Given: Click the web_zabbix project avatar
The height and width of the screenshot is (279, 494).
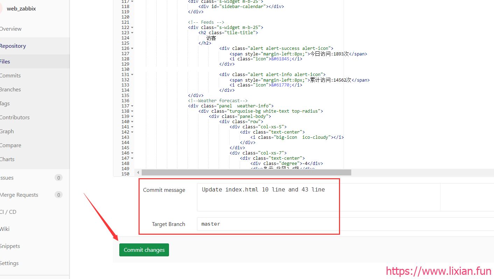Looking at the screenshot, I should coord(1,8).
